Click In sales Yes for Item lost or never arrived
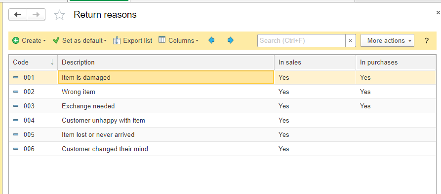Viewport: 441px width, 194px height. tap(284, 134)
